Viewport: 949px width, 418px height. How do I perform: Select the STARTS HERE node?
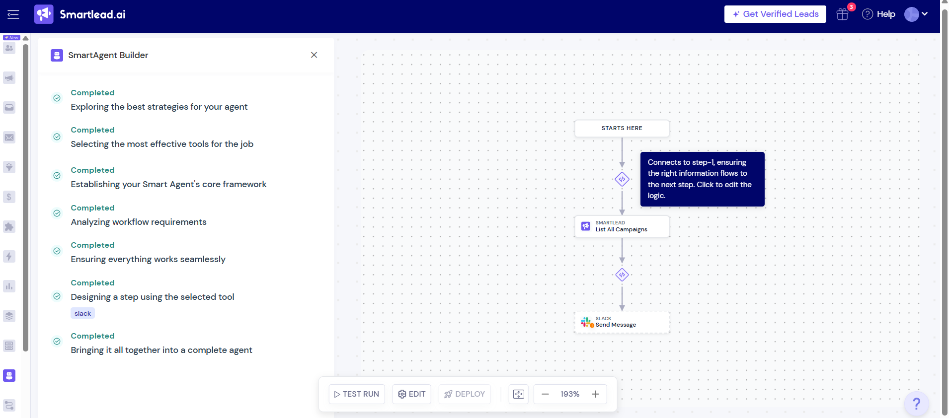622,128
